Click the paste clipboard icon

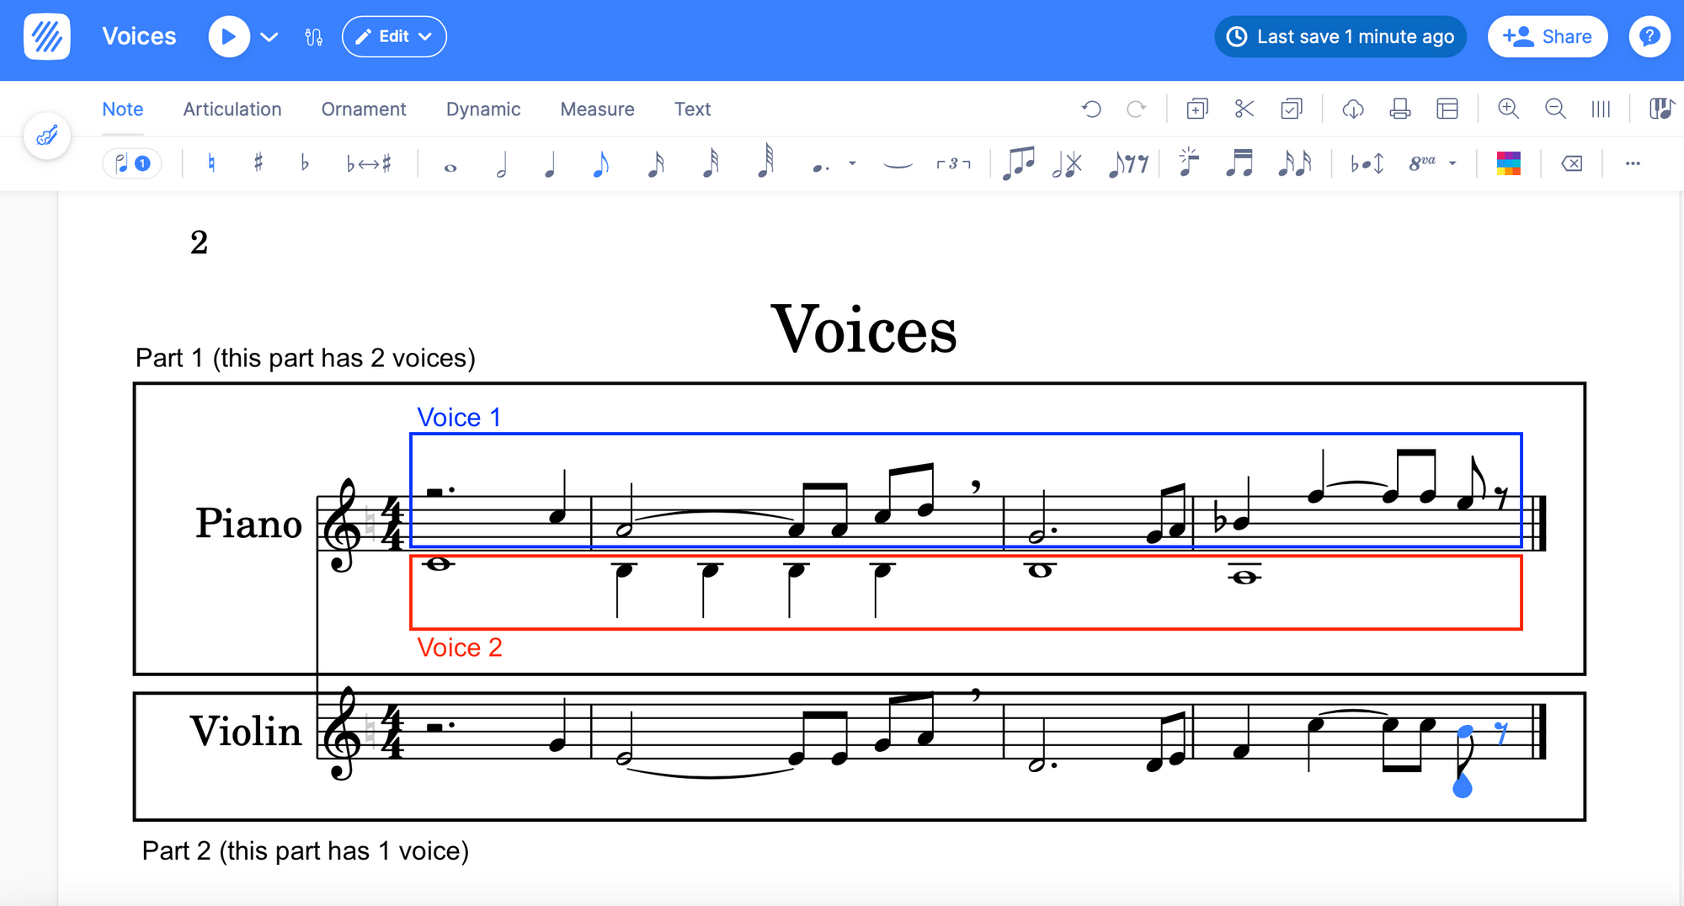[1292, 109]
